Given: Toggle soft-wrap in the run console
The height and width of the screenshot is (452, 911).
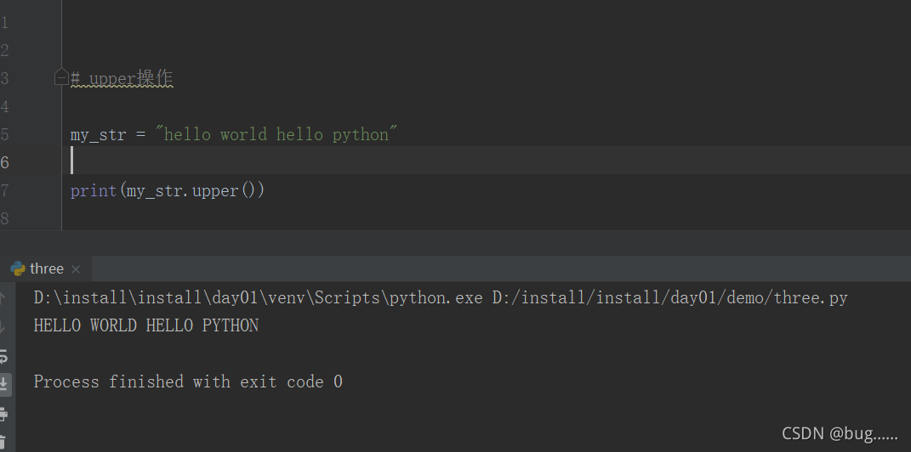Looking at the screenshot, I should (3, 356).
